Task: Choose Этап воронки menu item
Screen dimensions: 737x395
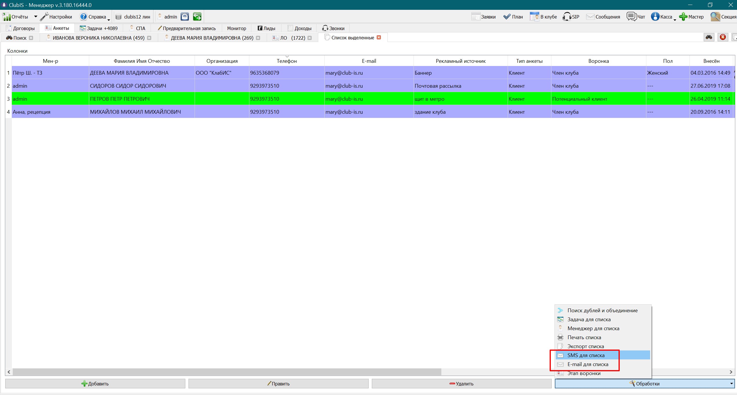Action: [602, 373]
